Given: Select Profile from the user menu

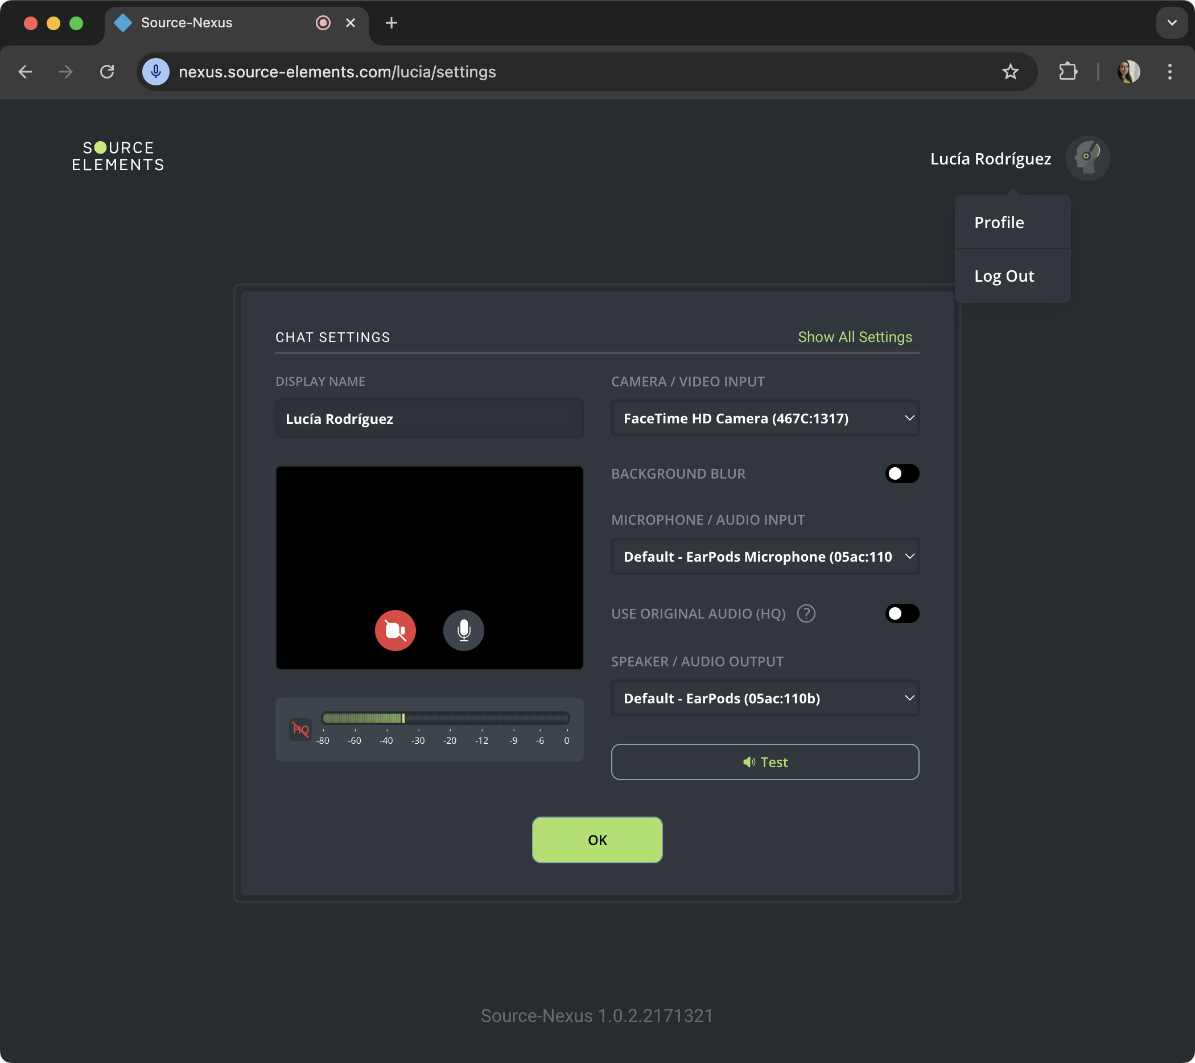Looking at the screenshot, I should point(999,222).
